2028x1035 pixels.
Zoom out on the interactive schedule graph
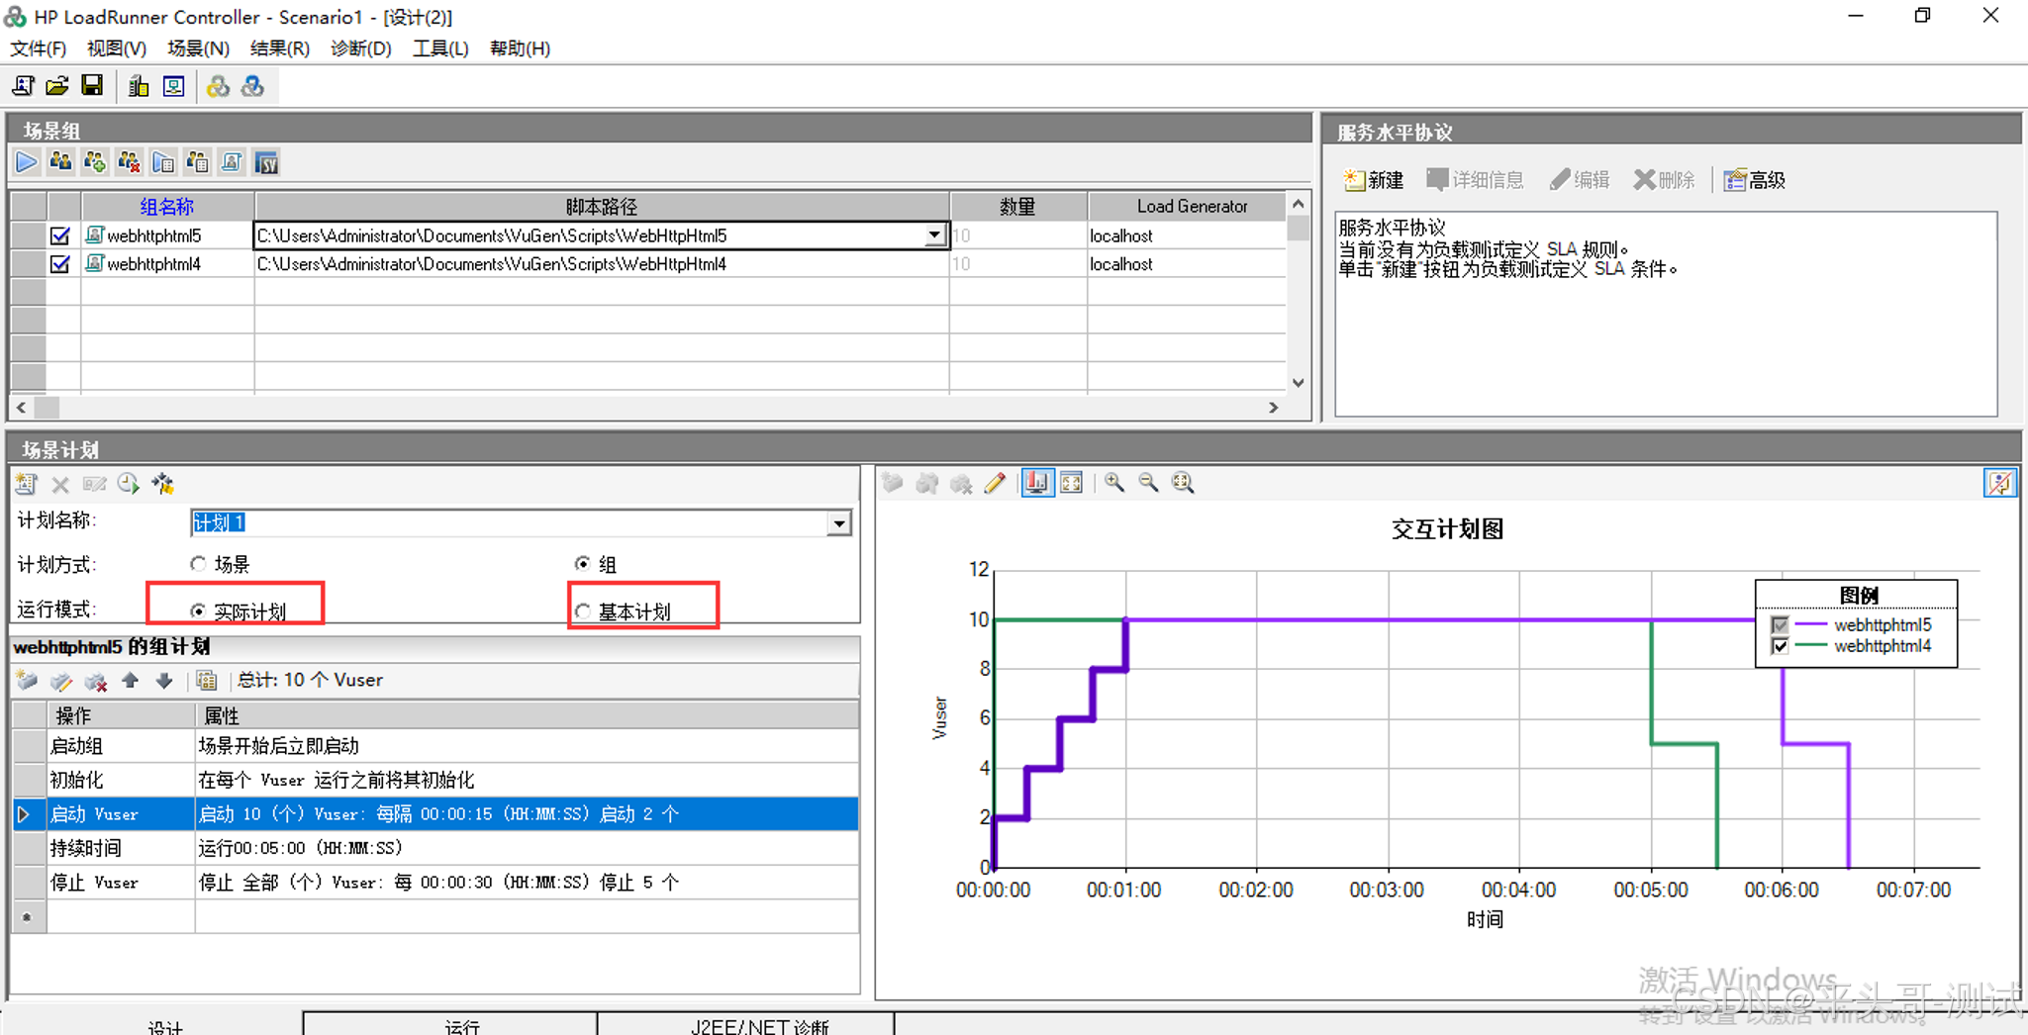coord(1148,483)
